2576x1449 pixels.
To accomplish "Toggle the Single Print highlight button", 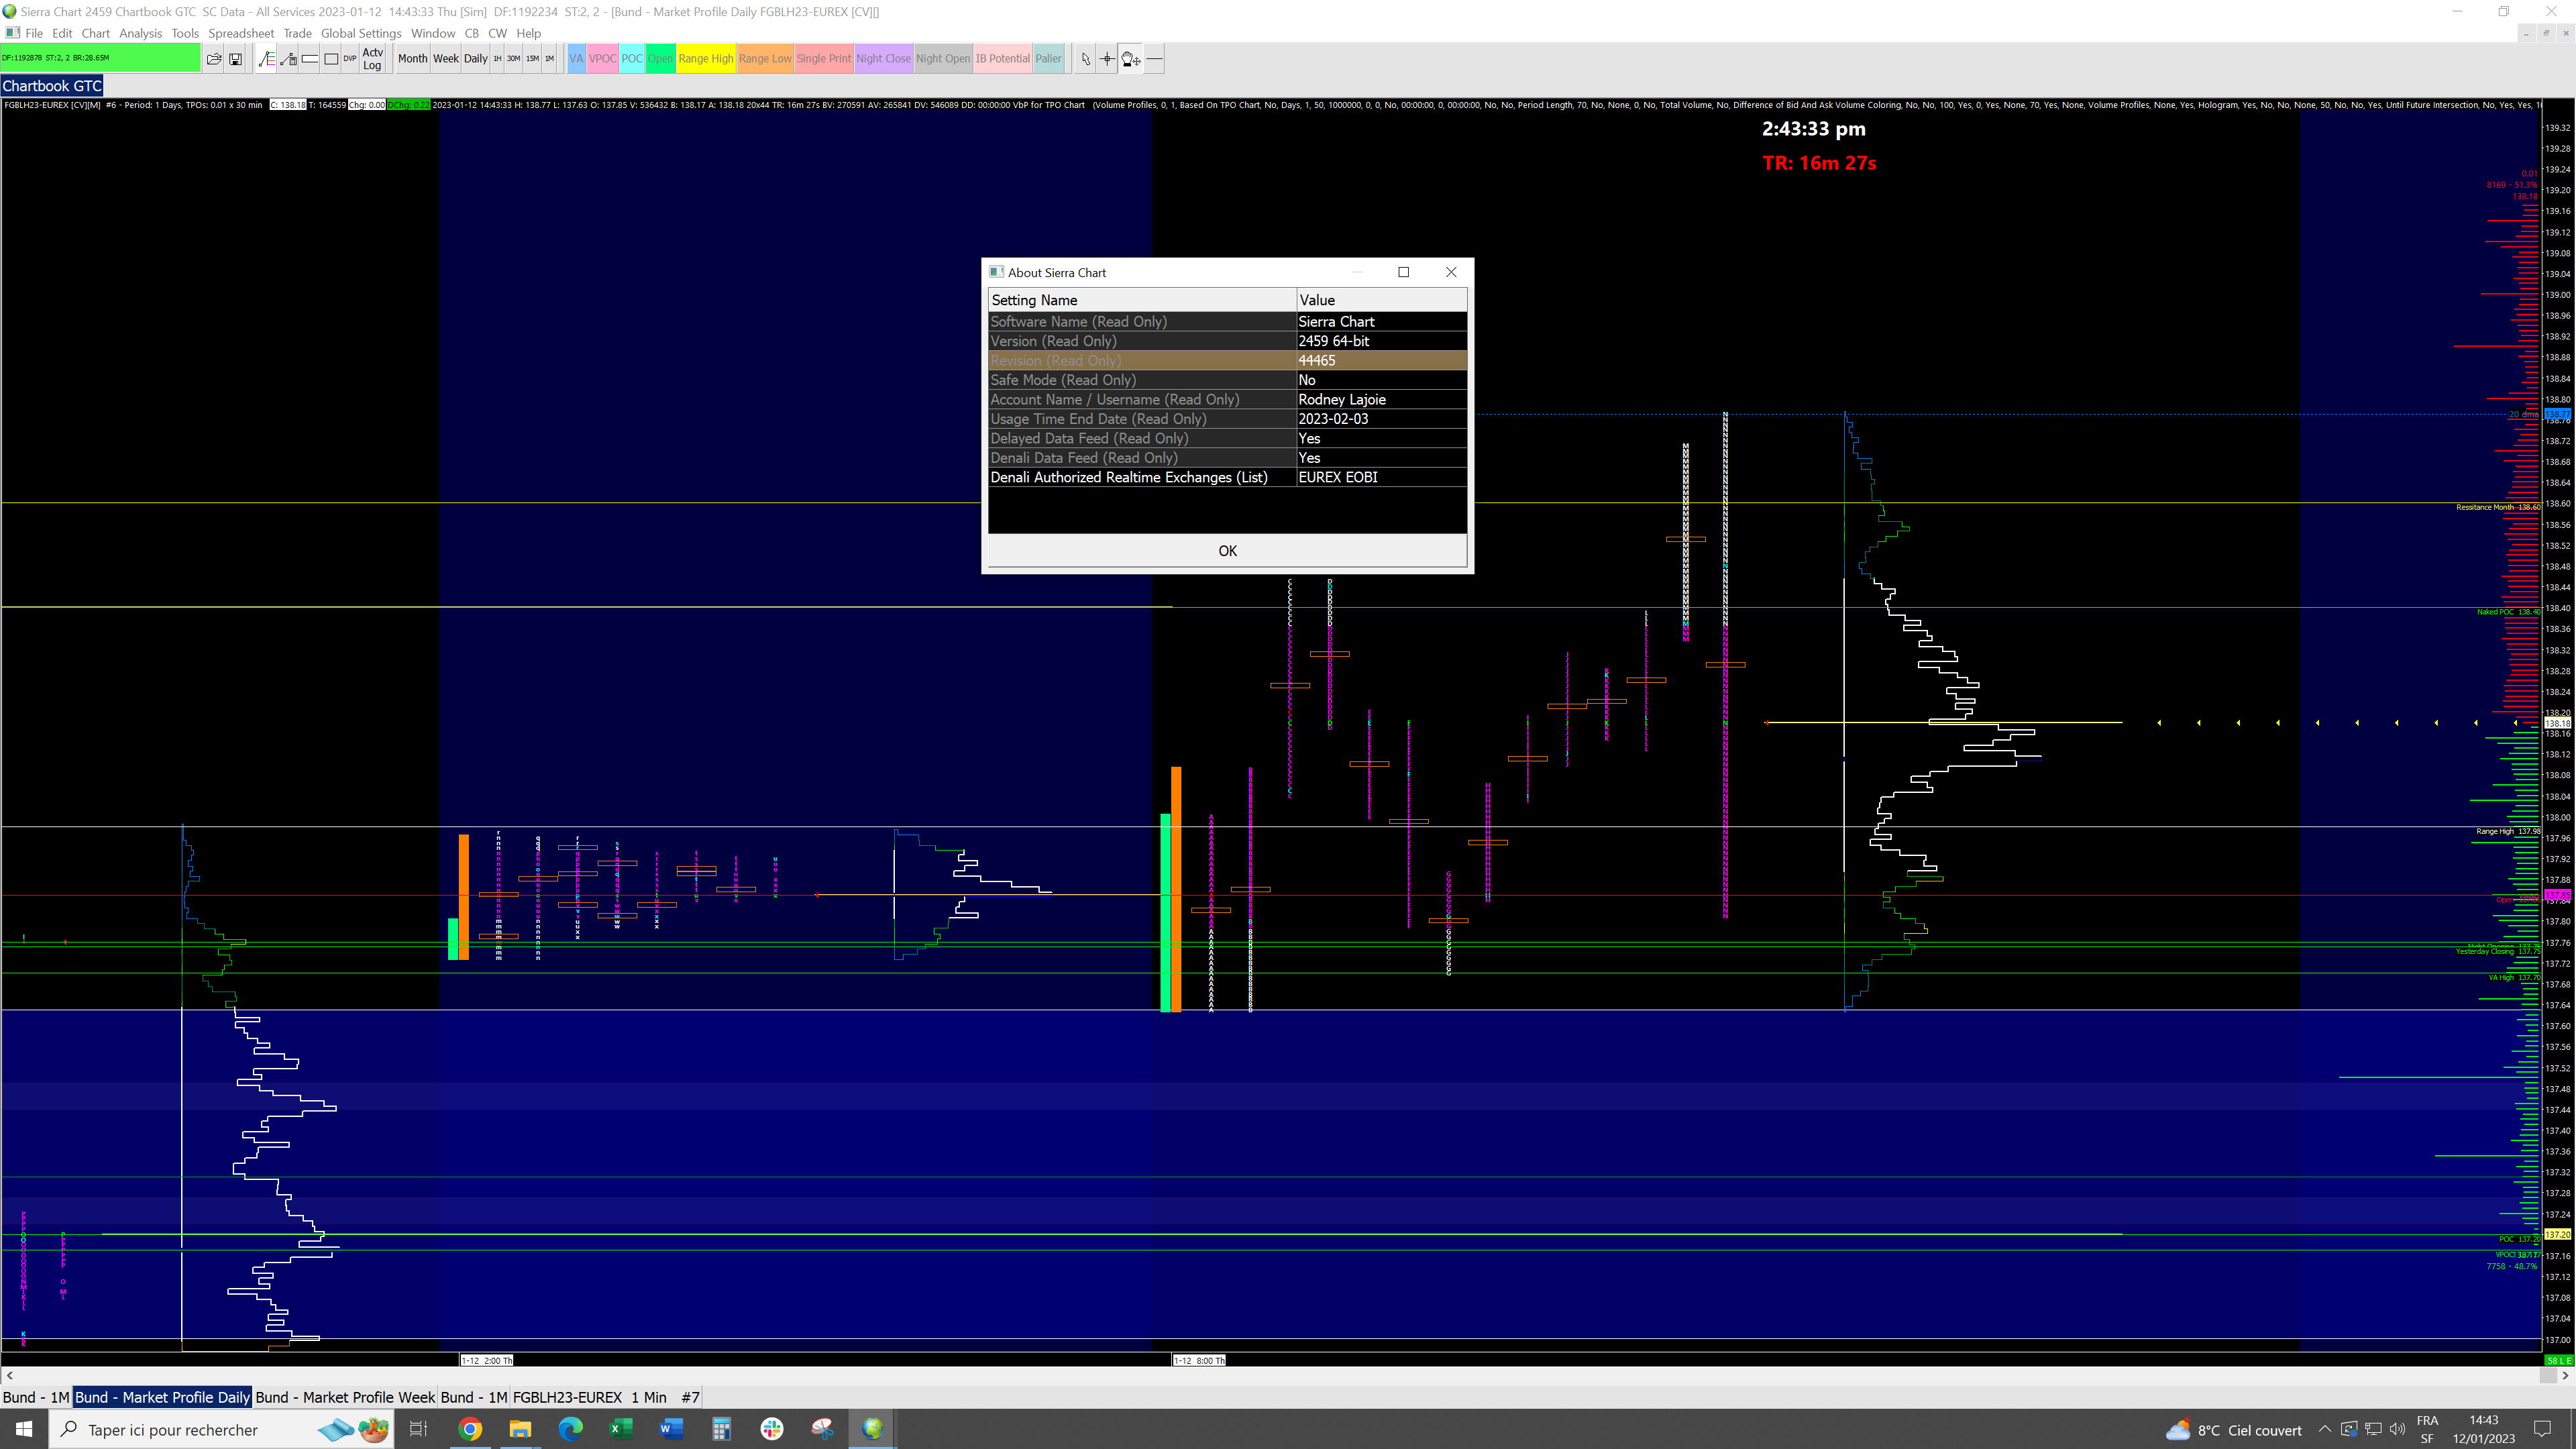I will 823,59.
